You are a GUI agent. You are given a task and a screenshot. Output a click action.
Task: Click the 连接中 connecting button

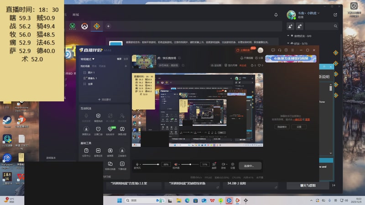[250, 166]
